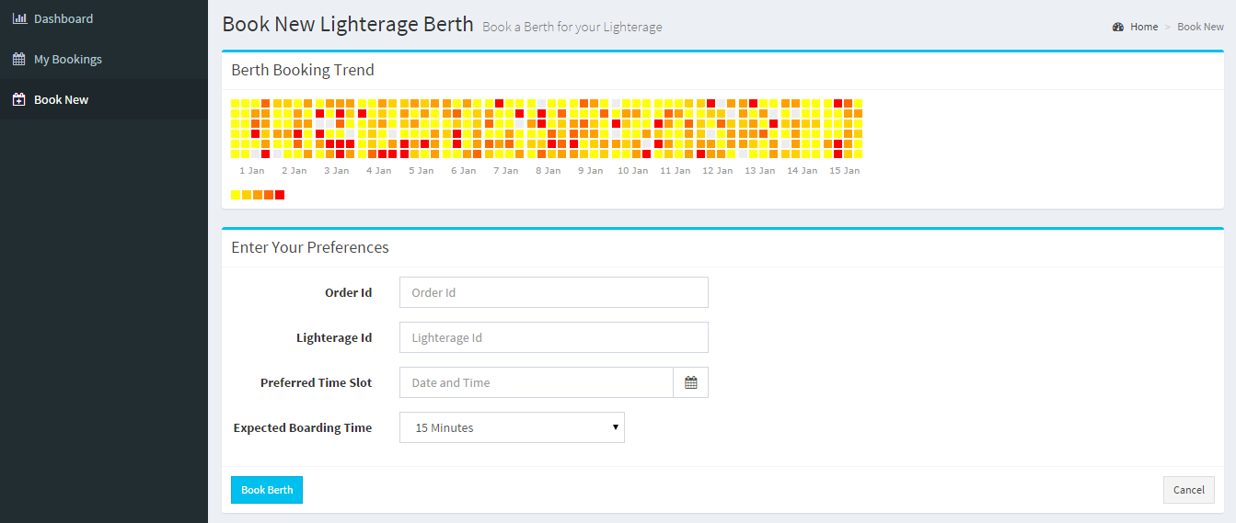
Task: Click the Dashboard bar chart icon
Action: (19, 18)
